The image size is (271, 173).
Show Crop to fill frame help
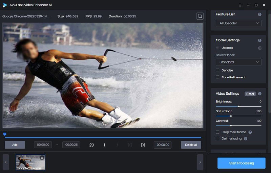click(x=250, y=132)
